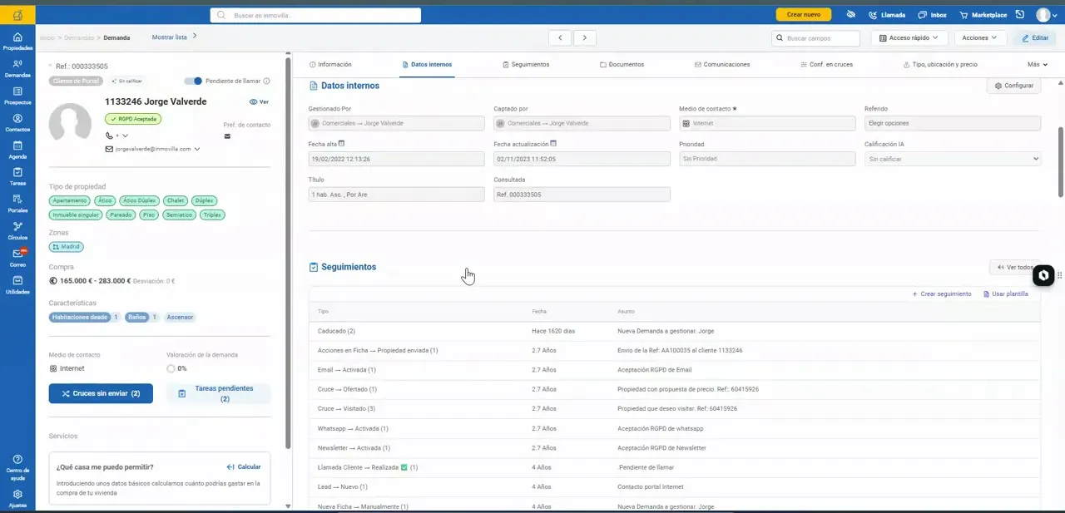The width and height of the screenshot is (1065, 513).
Task: Open the Acciones dropdown
Action: click(x=980, y=37)
